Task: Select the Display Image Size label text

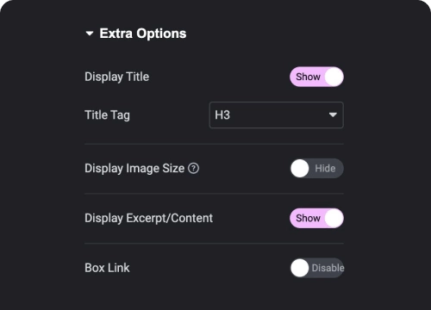Action: pyautogui.click(x=134, y=168)
